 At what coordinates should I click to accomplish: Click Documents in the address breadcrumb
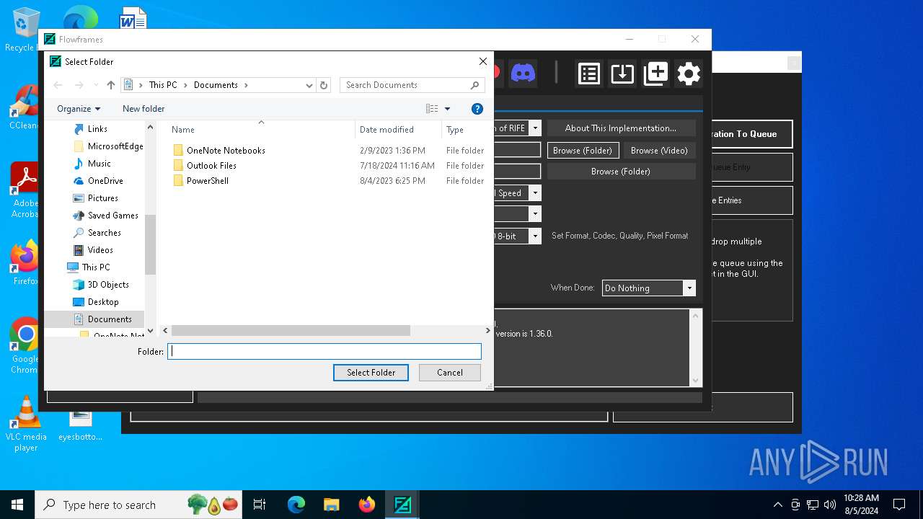(x=216, y=85)
